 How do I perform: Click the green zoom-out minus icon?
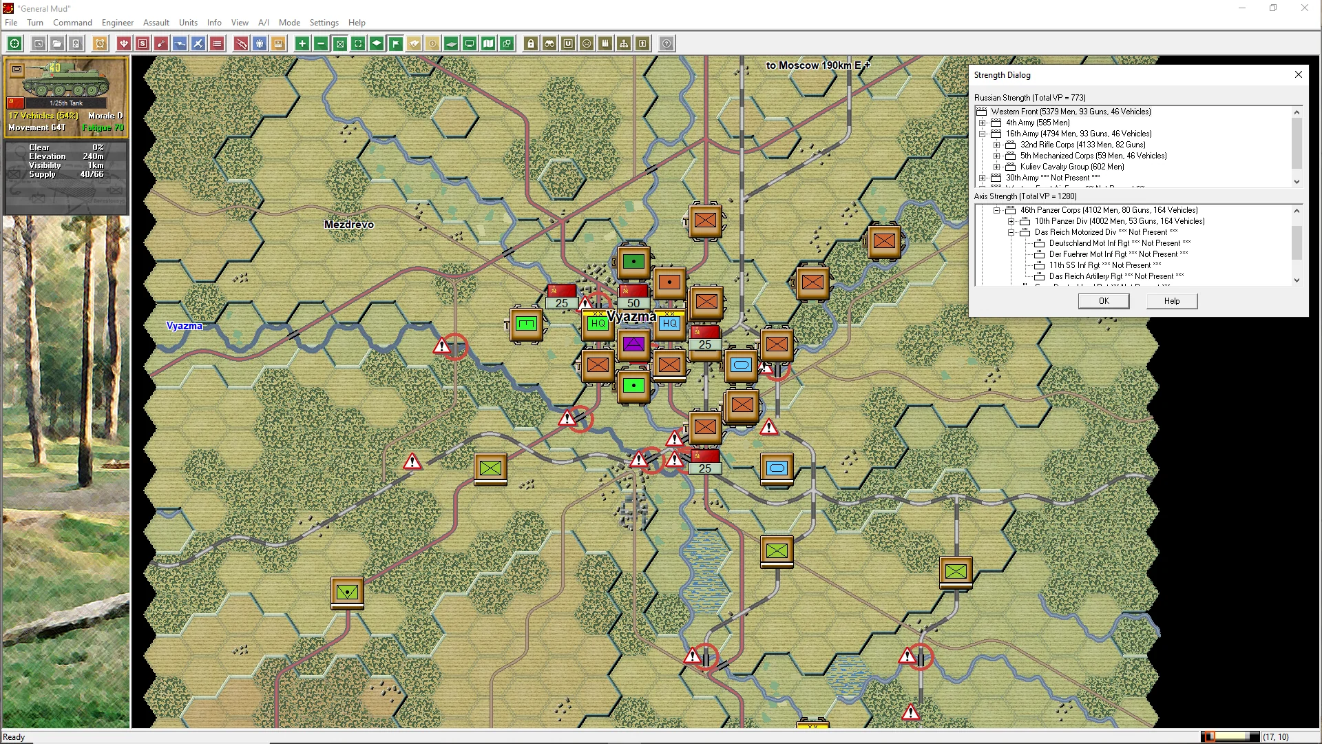click(x=321, y=43)
